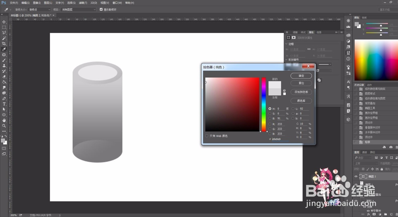
Task: Select the Crop tool
Action: [x=4, y=44]
